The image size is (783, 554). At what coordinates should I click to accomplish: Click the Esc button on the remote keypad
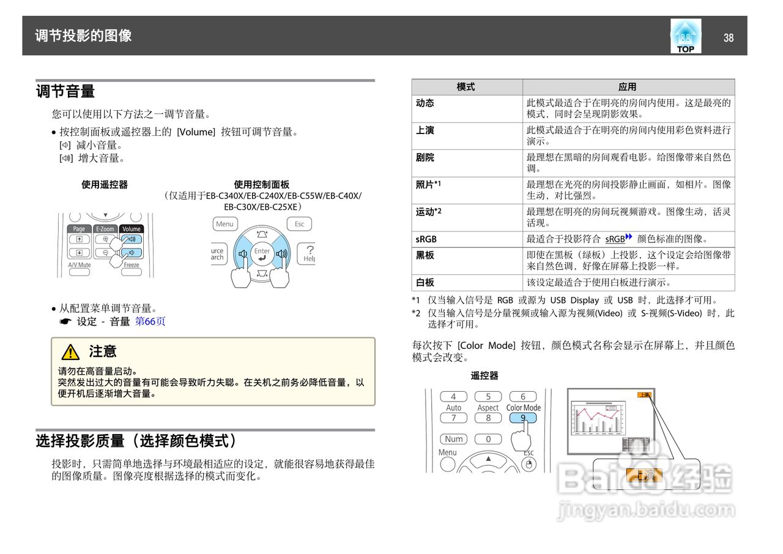528,464
